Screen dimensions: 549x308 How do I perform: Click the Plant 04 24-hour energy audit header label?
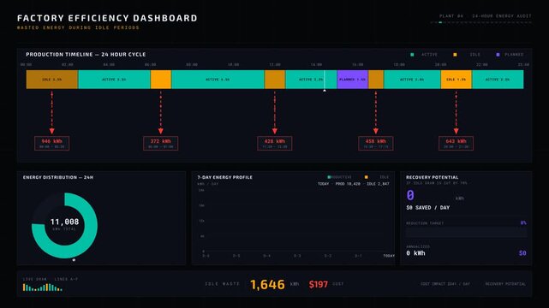[486, 16]
